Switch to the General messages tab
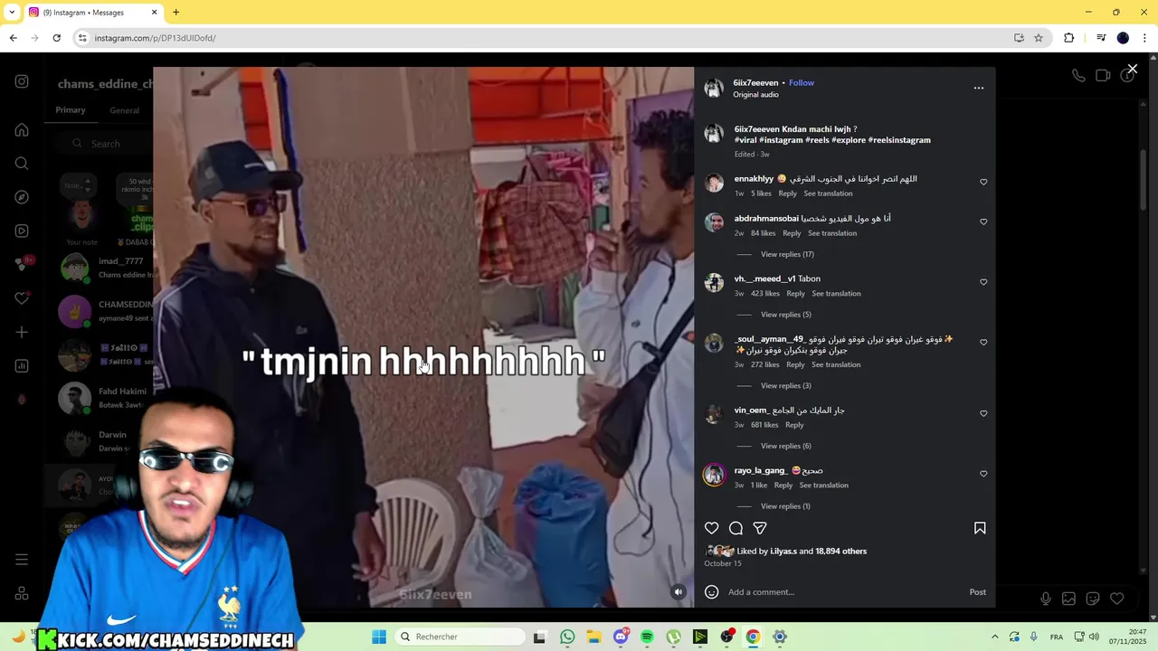 point(125,110)
